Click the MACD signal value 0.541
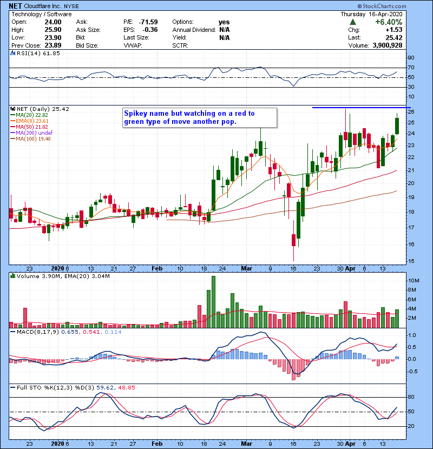Screen dimensions: 433x449 (x=91, y=332)
